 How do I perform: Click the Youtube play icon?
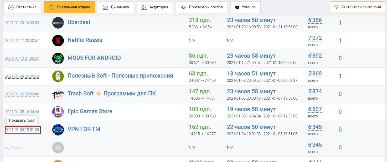[237, 7]
